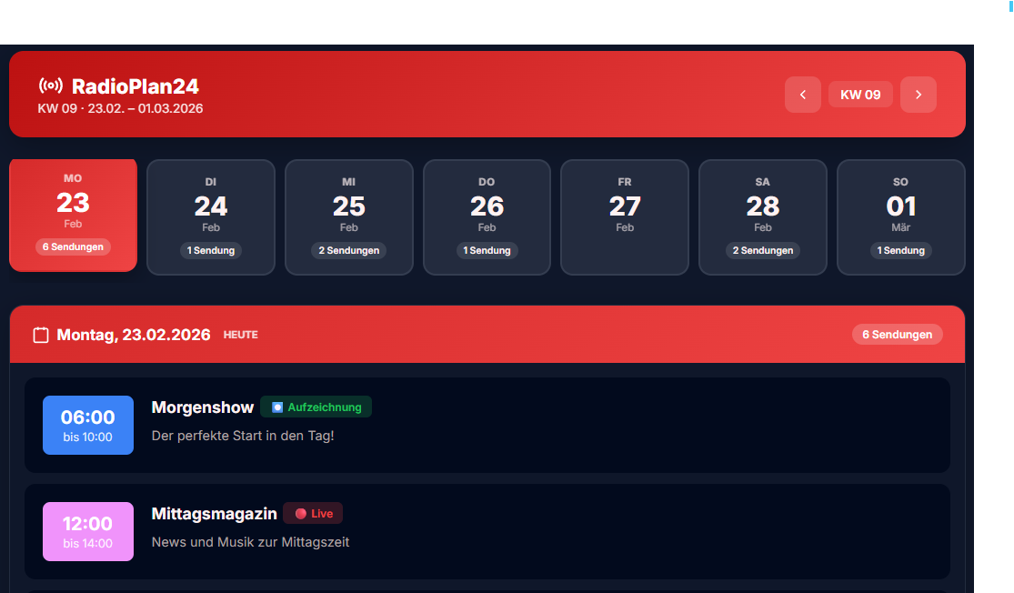Image resolution: width=1014 pixels, height=593 pixels.
Task: Click the calendar icon beside Montag heading
Action: (41, 335)
